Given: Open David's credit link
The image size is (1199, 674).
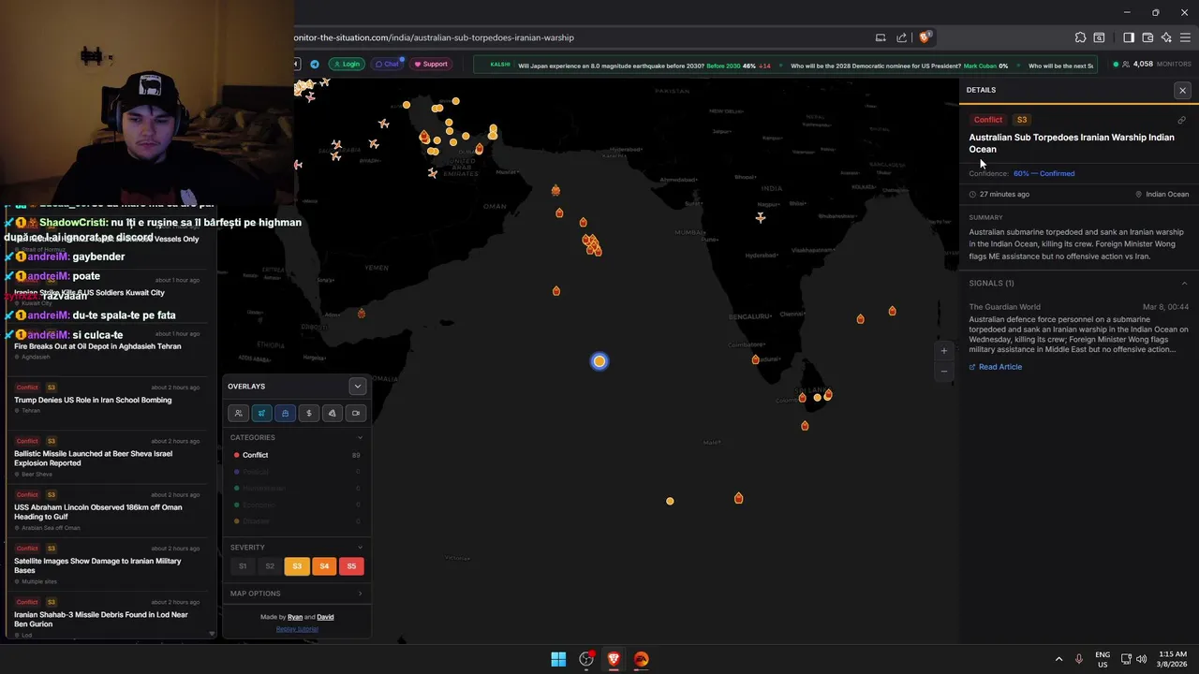Looking at the screenshot, I should pyautogui.click(x=325, y=617).
